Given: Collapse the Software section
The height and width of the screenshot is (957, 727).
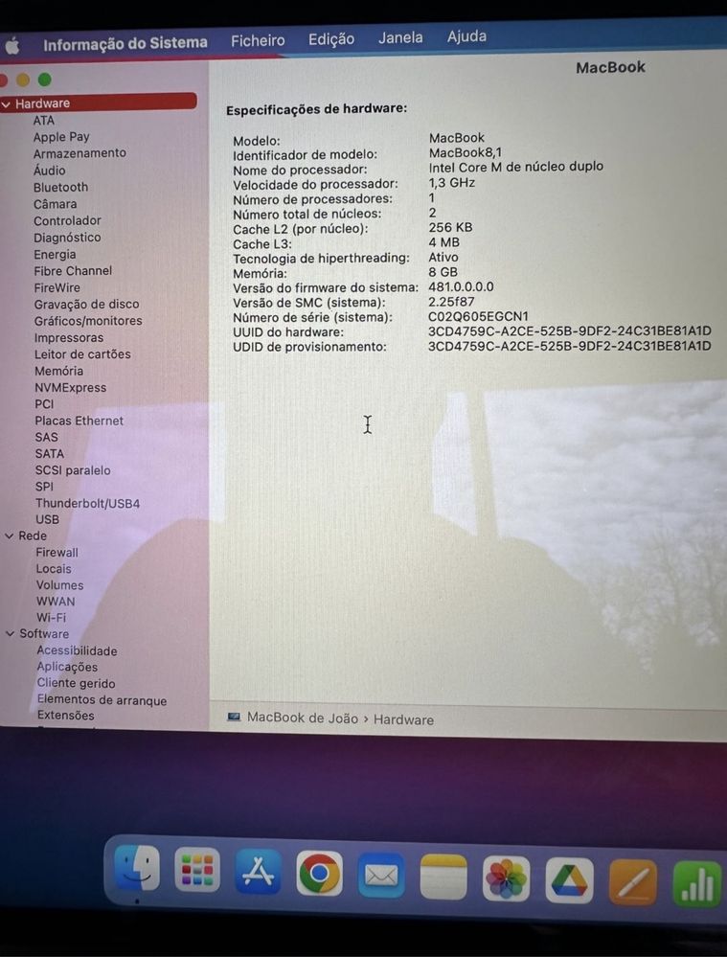Looking at the screenshot, I should coord(10,633).
